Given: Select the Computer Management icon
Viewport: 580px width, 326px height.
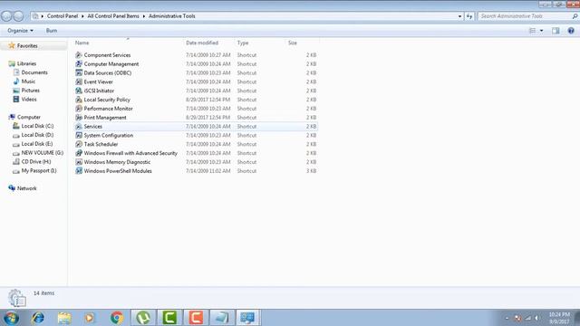Looking at the screenshot, I should [79, 64].
